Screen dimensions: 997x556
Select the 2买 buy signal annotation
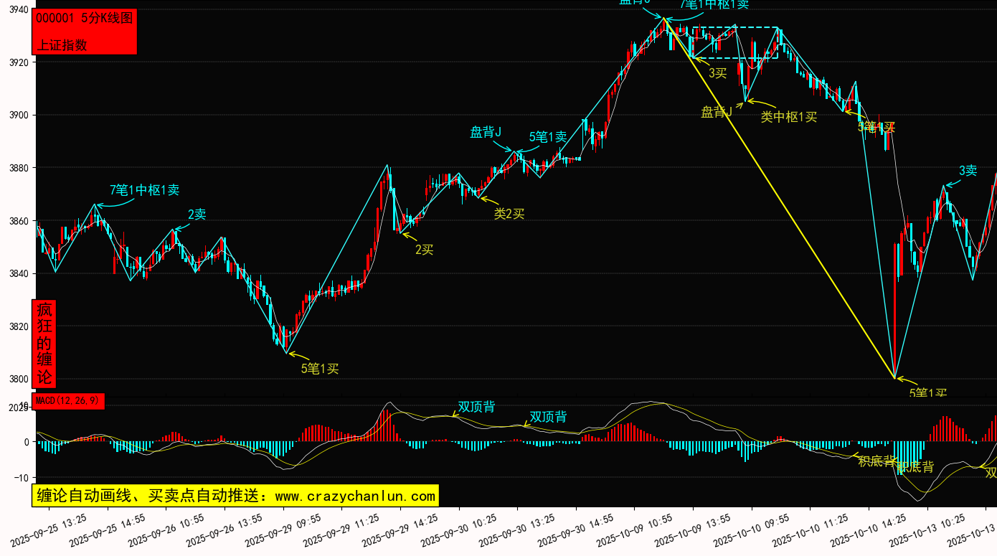pyautogui.click(x=424, y=250)
